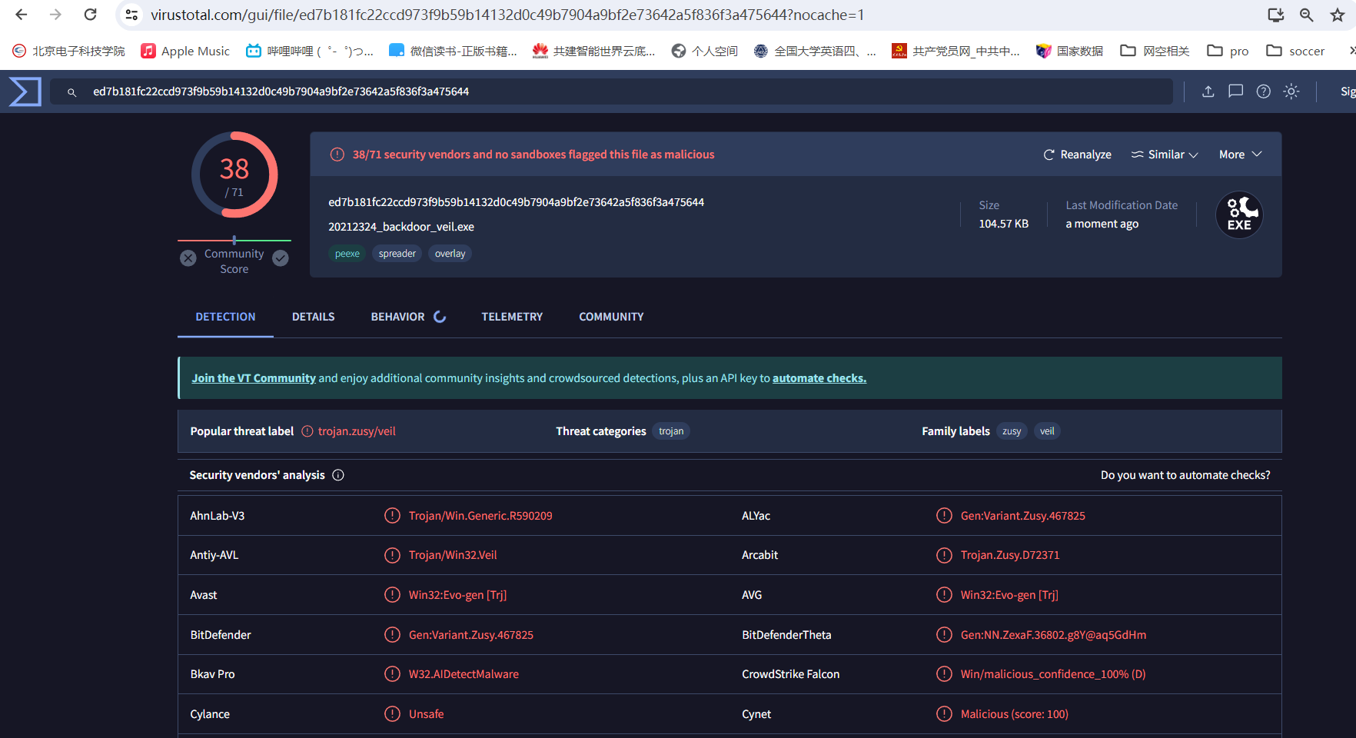Click the warning icon in Cylance row
Image resolution: width=1356 pixels, height=738 pixels.
392,713
